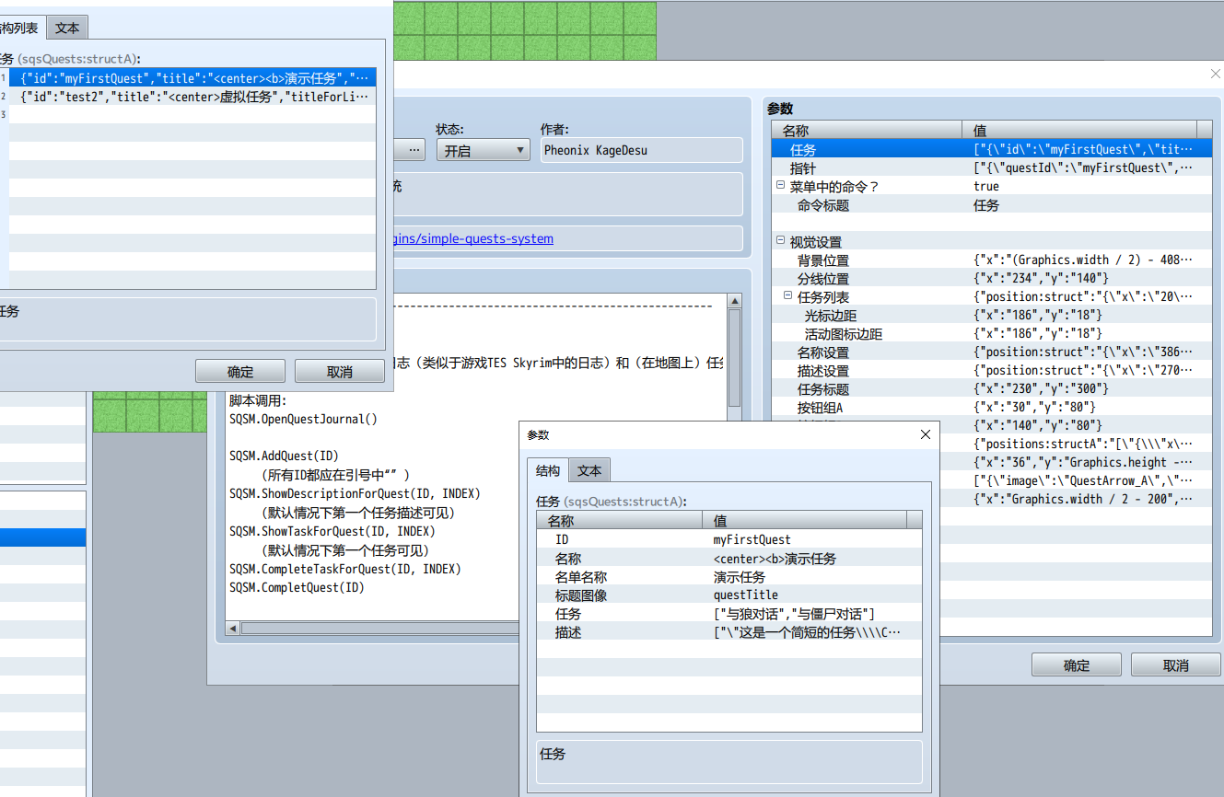Cancel plugin settings with the 取消 button beside 确定 in the plugin window
The image size is (1224, 797).
click(1176, 665)
